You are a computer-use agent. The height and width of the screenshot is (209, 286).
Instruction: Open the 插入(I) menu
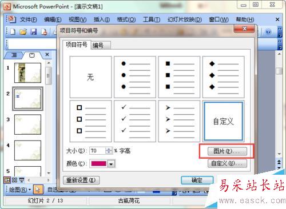click(102, 19)
